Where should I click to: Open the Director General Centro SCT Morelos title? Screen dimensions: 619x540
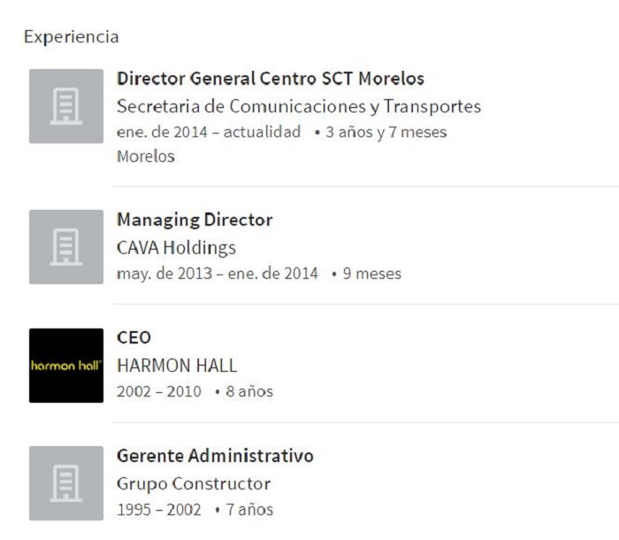point(270,79)
